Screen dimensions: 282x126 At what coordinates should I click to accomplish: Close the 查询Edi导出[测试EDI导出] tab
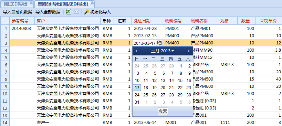(x=92, y=3)
